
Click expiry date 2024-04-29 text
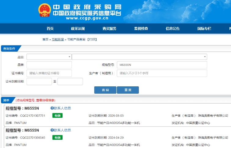point(116,138)
